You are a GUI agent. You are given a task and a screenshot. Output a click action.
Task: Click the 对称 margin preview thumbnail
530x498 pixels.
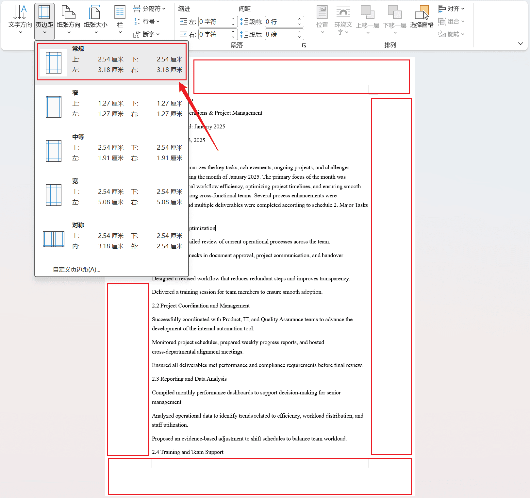click(54, 239)
